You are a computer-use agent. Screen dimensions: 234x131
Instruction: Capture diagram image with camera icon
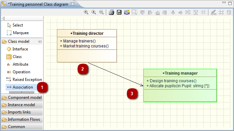[127, 12]
